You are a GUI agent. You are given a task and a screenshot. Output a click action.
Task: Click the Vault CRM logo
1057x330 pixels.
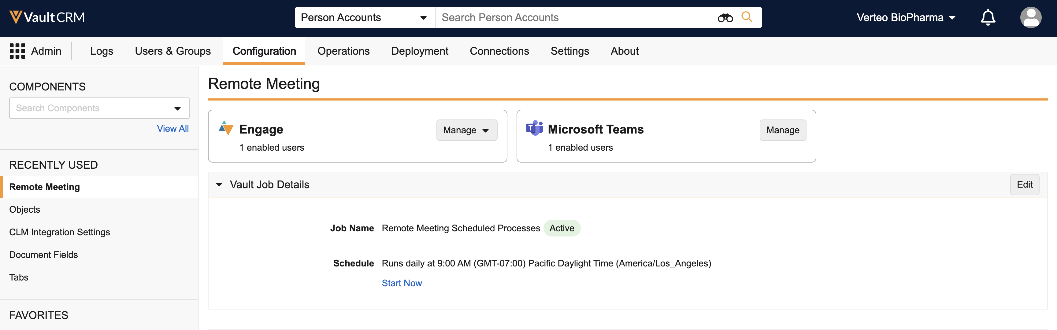pos(47,17)
